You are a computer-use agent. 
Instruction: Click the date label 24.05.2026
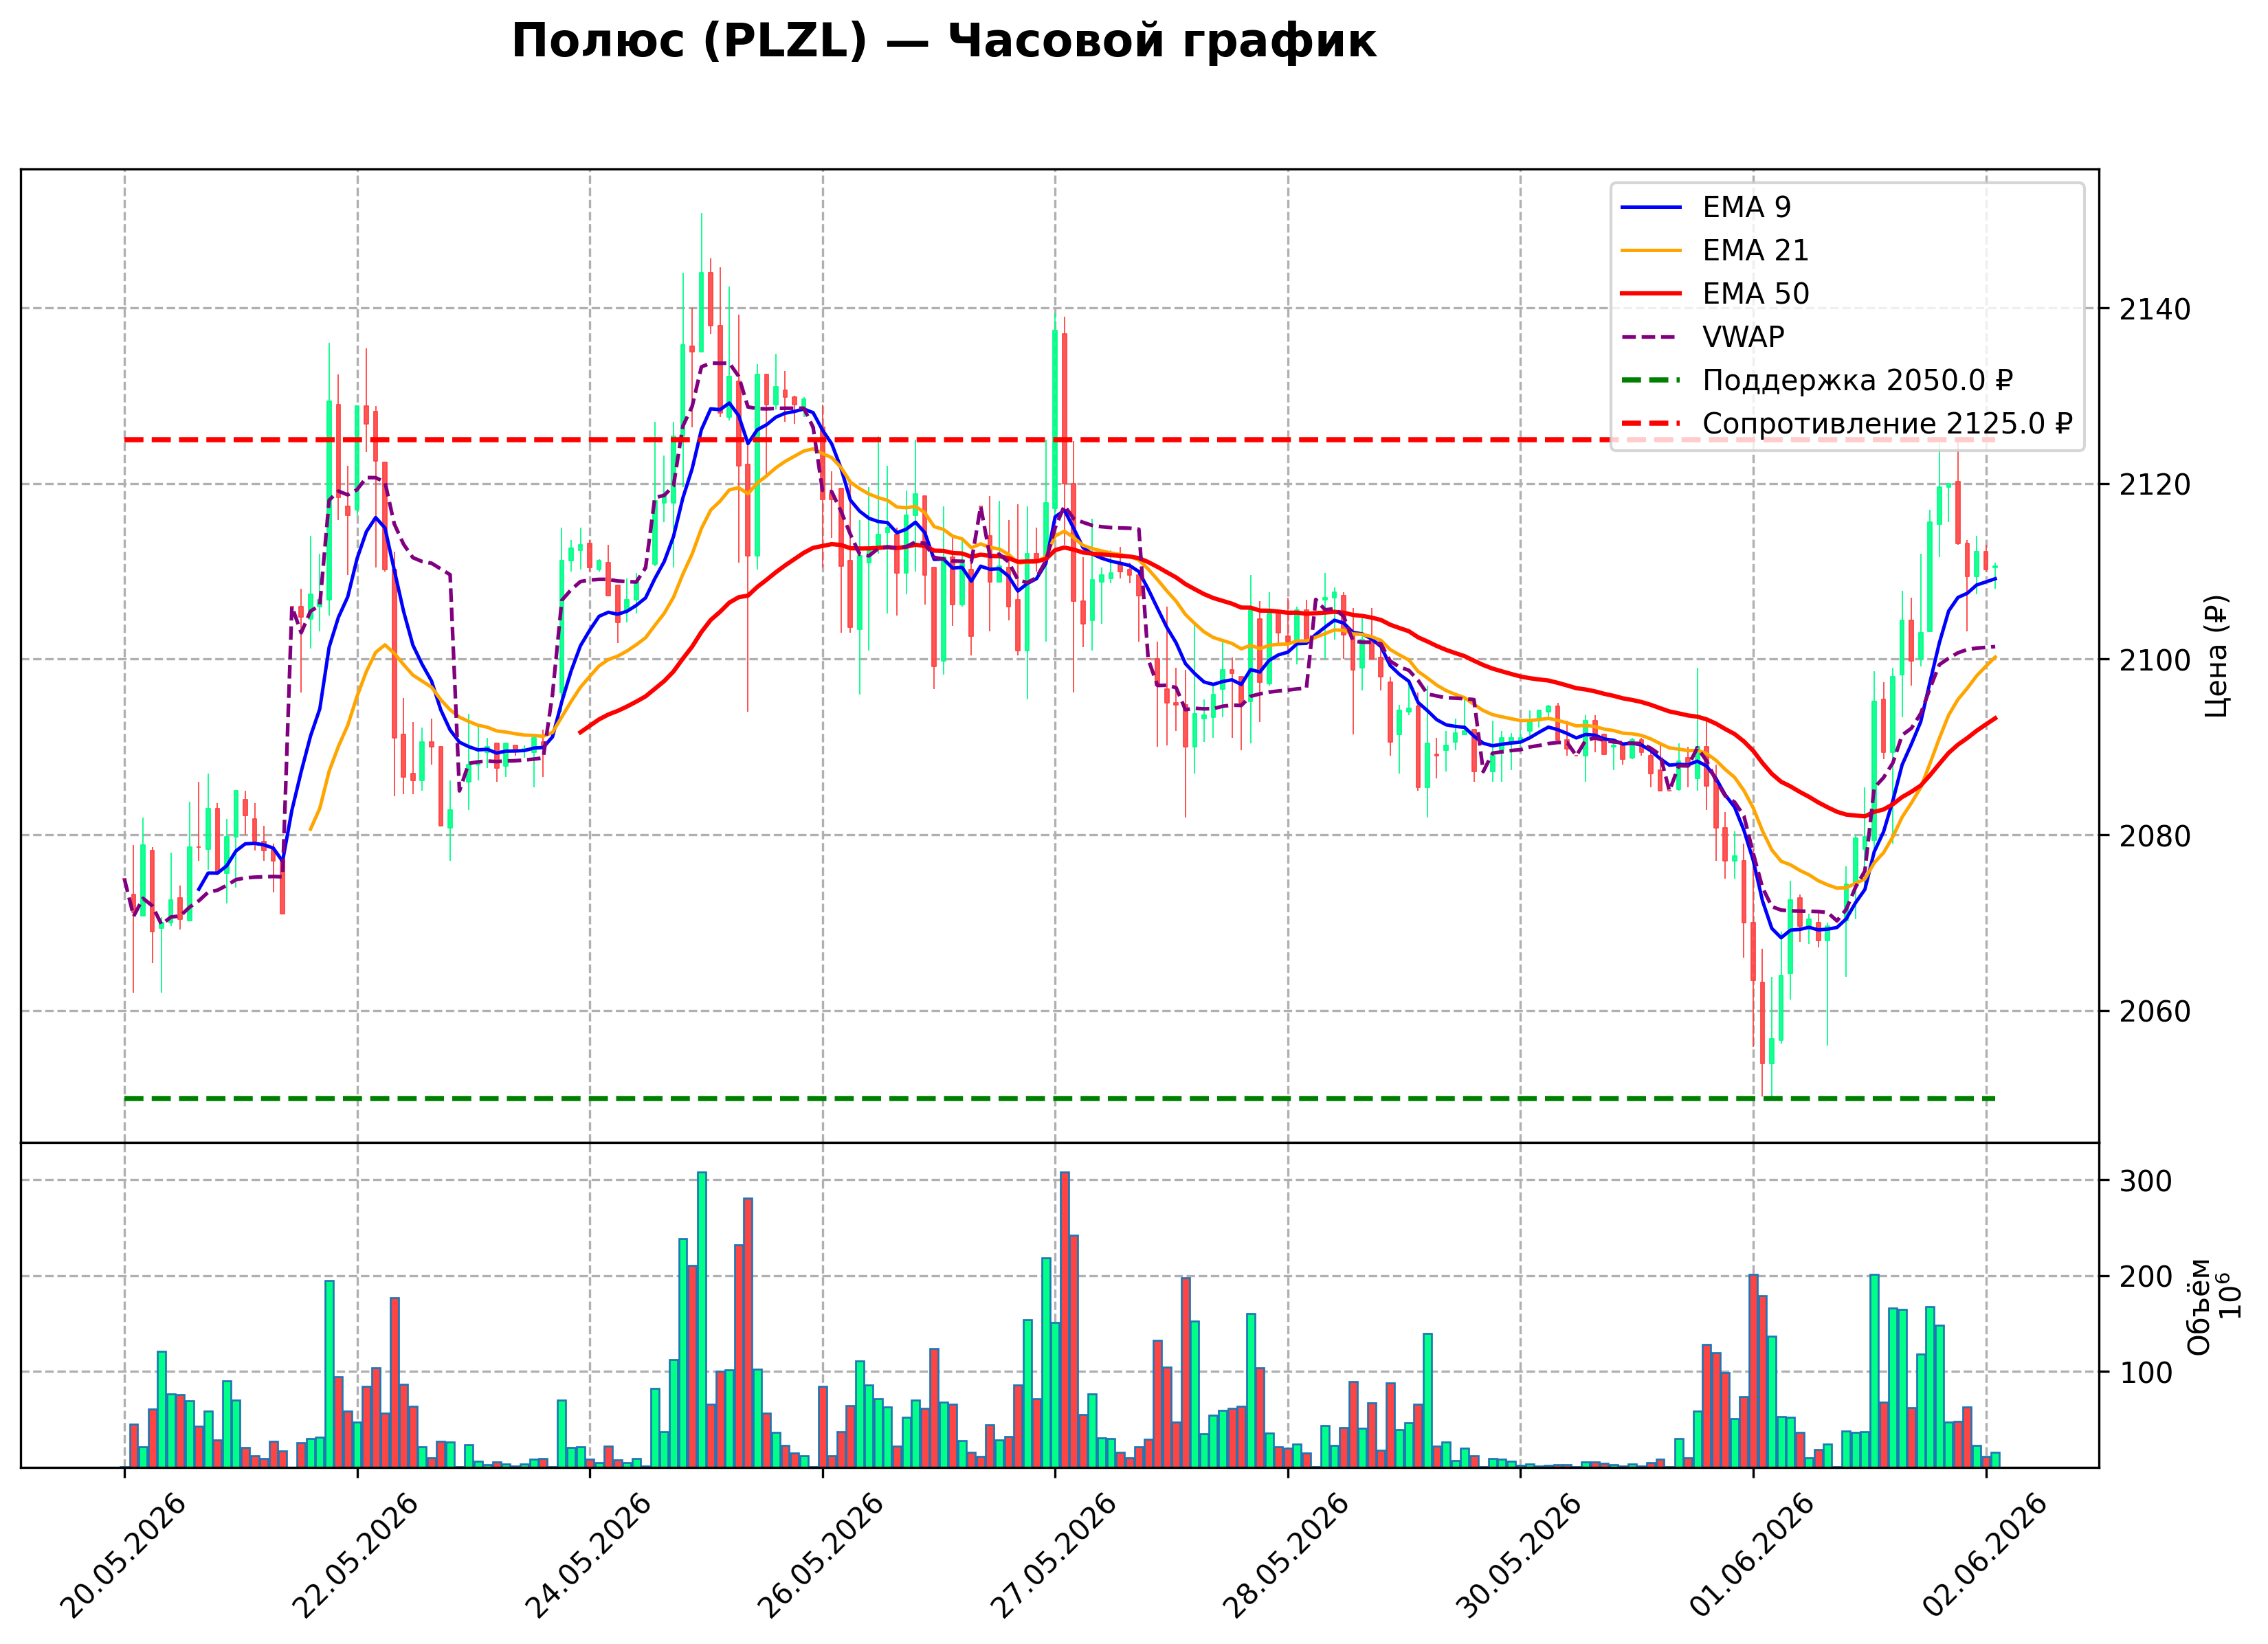(x=587, y=1557)
